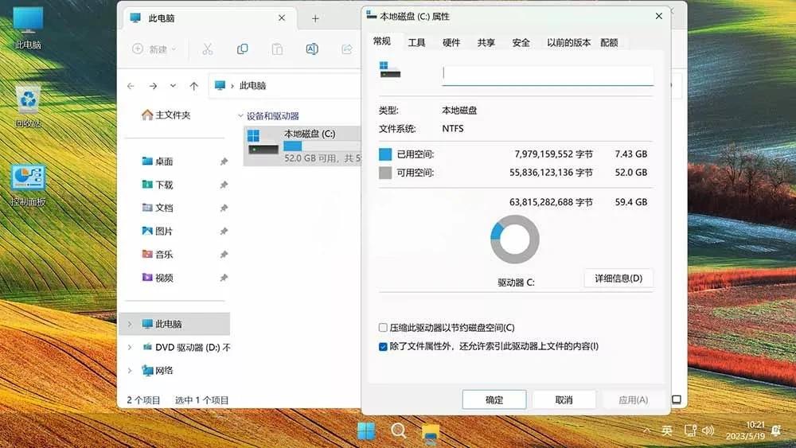
Task: Expand the 网络 tree node
Action: pos(130,370)
